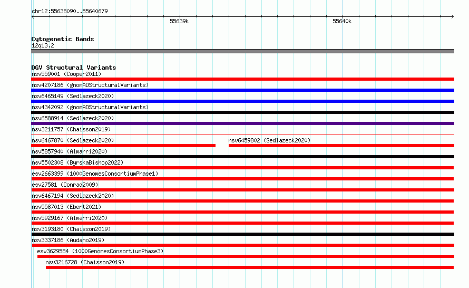Click the black bar under nsv3193180
Viewport: 469px width, 288px height.
[242, 234]
